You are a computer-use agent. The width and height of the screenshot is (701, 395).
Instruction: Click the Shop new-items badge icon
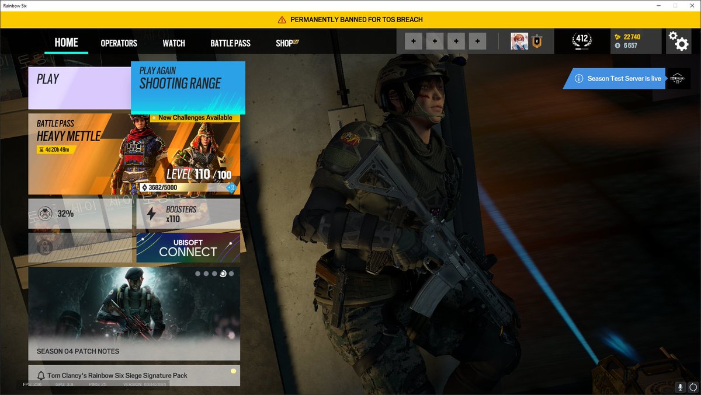point(296,43)
